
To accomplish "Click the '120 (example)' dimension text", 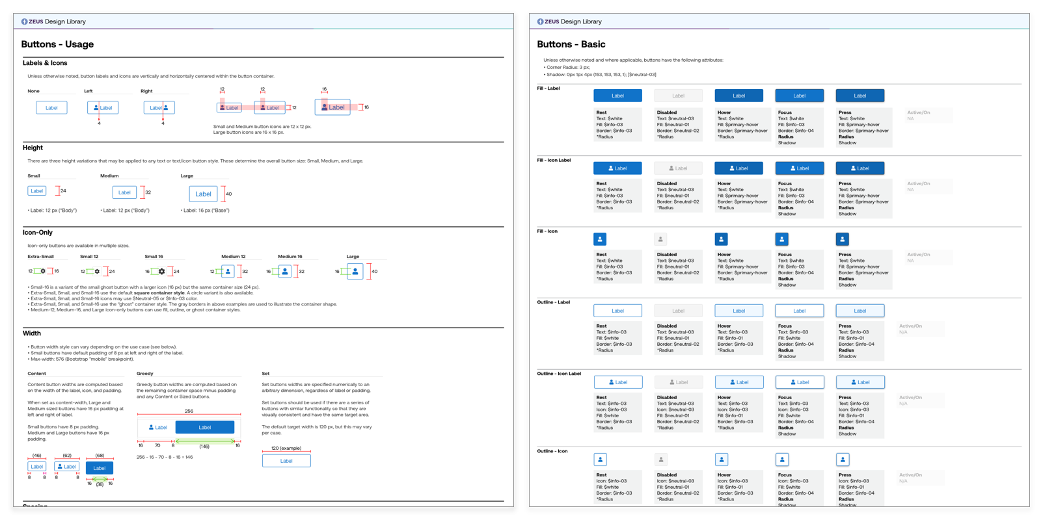I will [x=286, y=448].
